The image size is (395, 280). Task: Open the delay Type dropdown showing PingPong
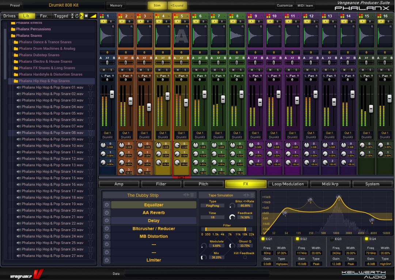[212, 206]
